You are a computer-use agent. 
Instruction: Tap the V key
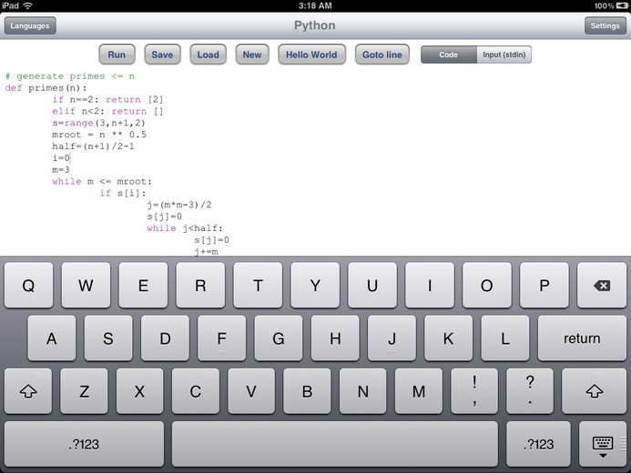coord(251,391)
